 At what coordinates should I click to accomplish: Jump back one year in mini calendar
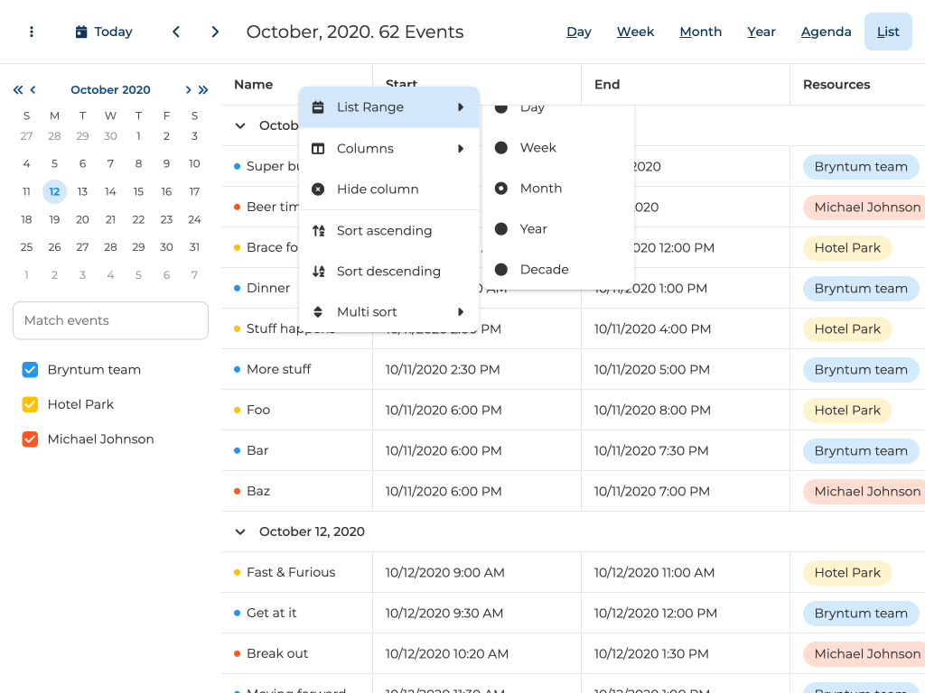click(x=18, y=89)
